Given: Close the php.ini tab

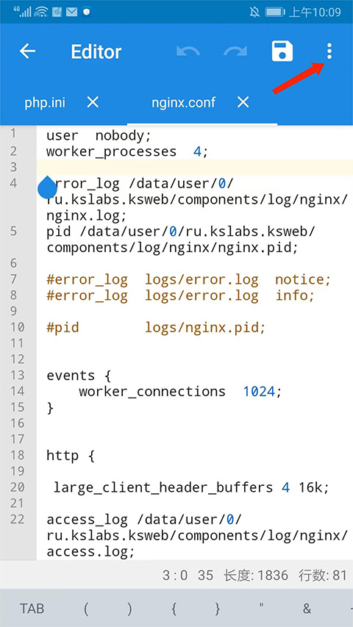Looking at the screenshot, I should tap(93, 103).
